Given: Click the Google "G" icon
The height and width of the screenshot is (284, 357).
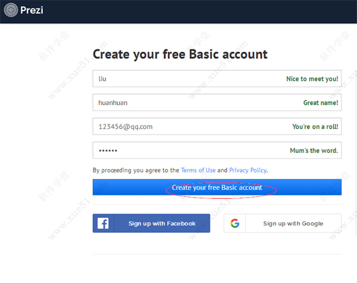Looking at the screenshot, I should coord(235,223).
